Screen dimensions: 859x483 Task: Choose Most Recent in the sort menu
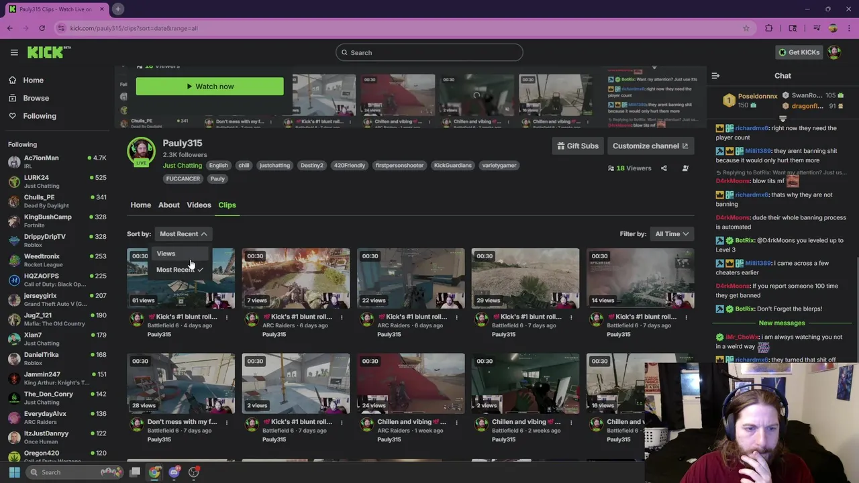(180, 270)
